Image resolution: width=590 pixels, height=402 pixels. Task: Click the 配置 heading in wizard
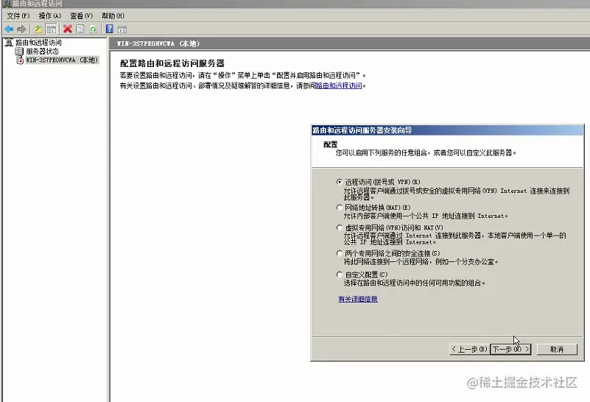(x=331, y=144)
